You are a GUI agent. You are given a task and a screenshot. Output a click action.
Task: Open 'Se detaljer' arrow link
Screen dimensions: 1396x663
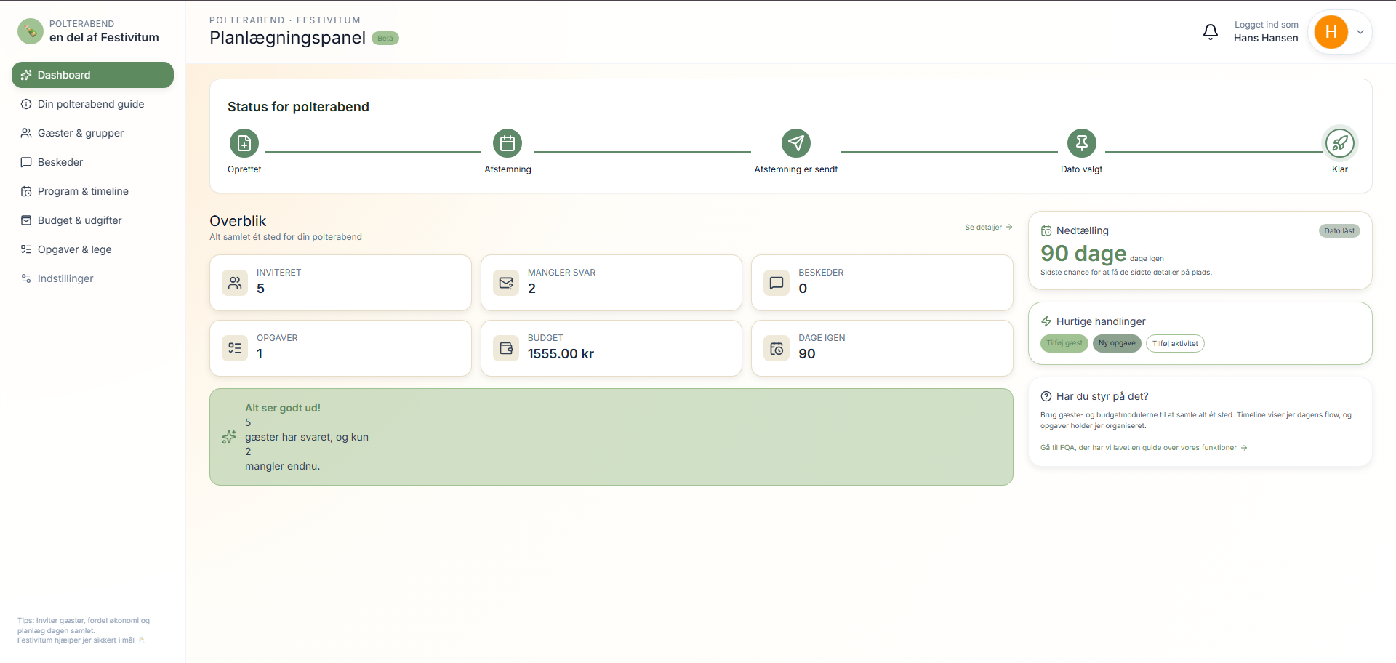click(1008, 227)
